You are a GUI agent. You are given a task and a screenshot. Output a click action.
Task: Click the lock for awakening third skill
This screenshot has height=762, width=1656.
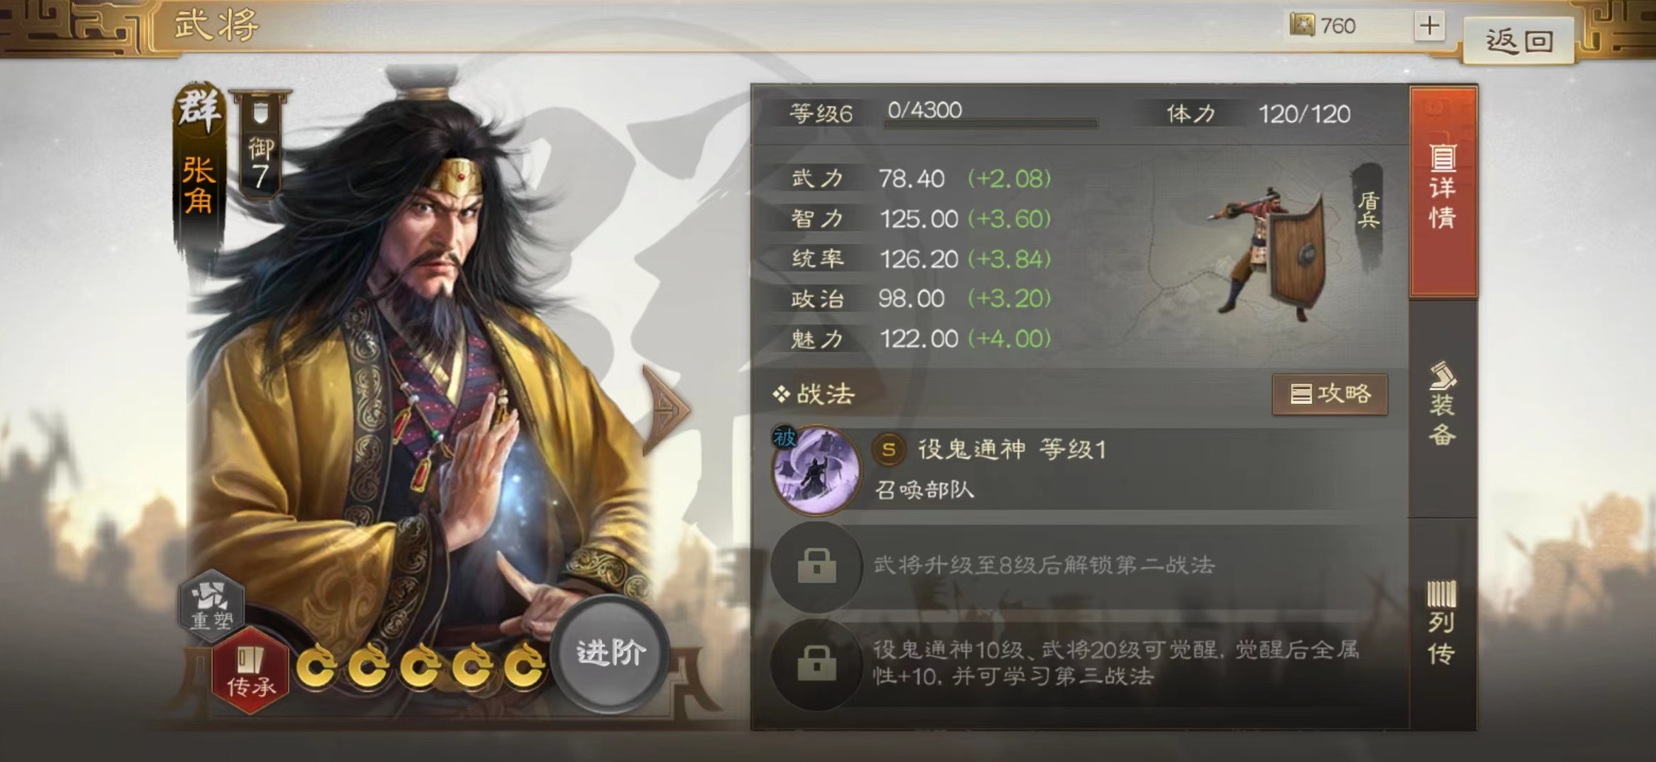point(816,663)
